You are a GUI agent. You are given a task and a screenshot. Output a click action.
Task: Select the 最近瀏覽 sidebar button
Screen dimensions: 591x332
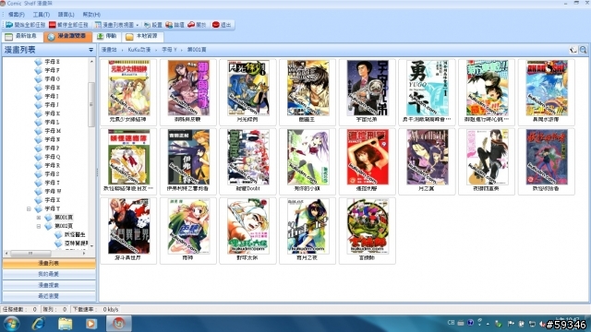(49, 296)
